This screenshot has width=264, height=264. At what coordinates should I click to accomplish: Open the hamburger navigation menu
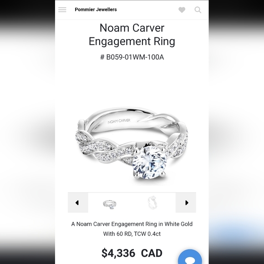pyautogui.click(x=62, y=10)
